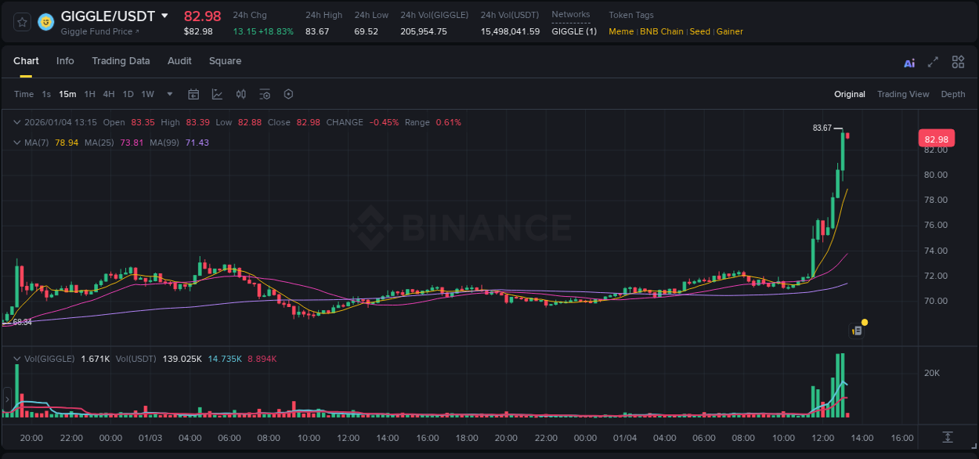Open the date range picker on the chart toolbar
This screenshot has height=459, width=979.
coord(193,94)
